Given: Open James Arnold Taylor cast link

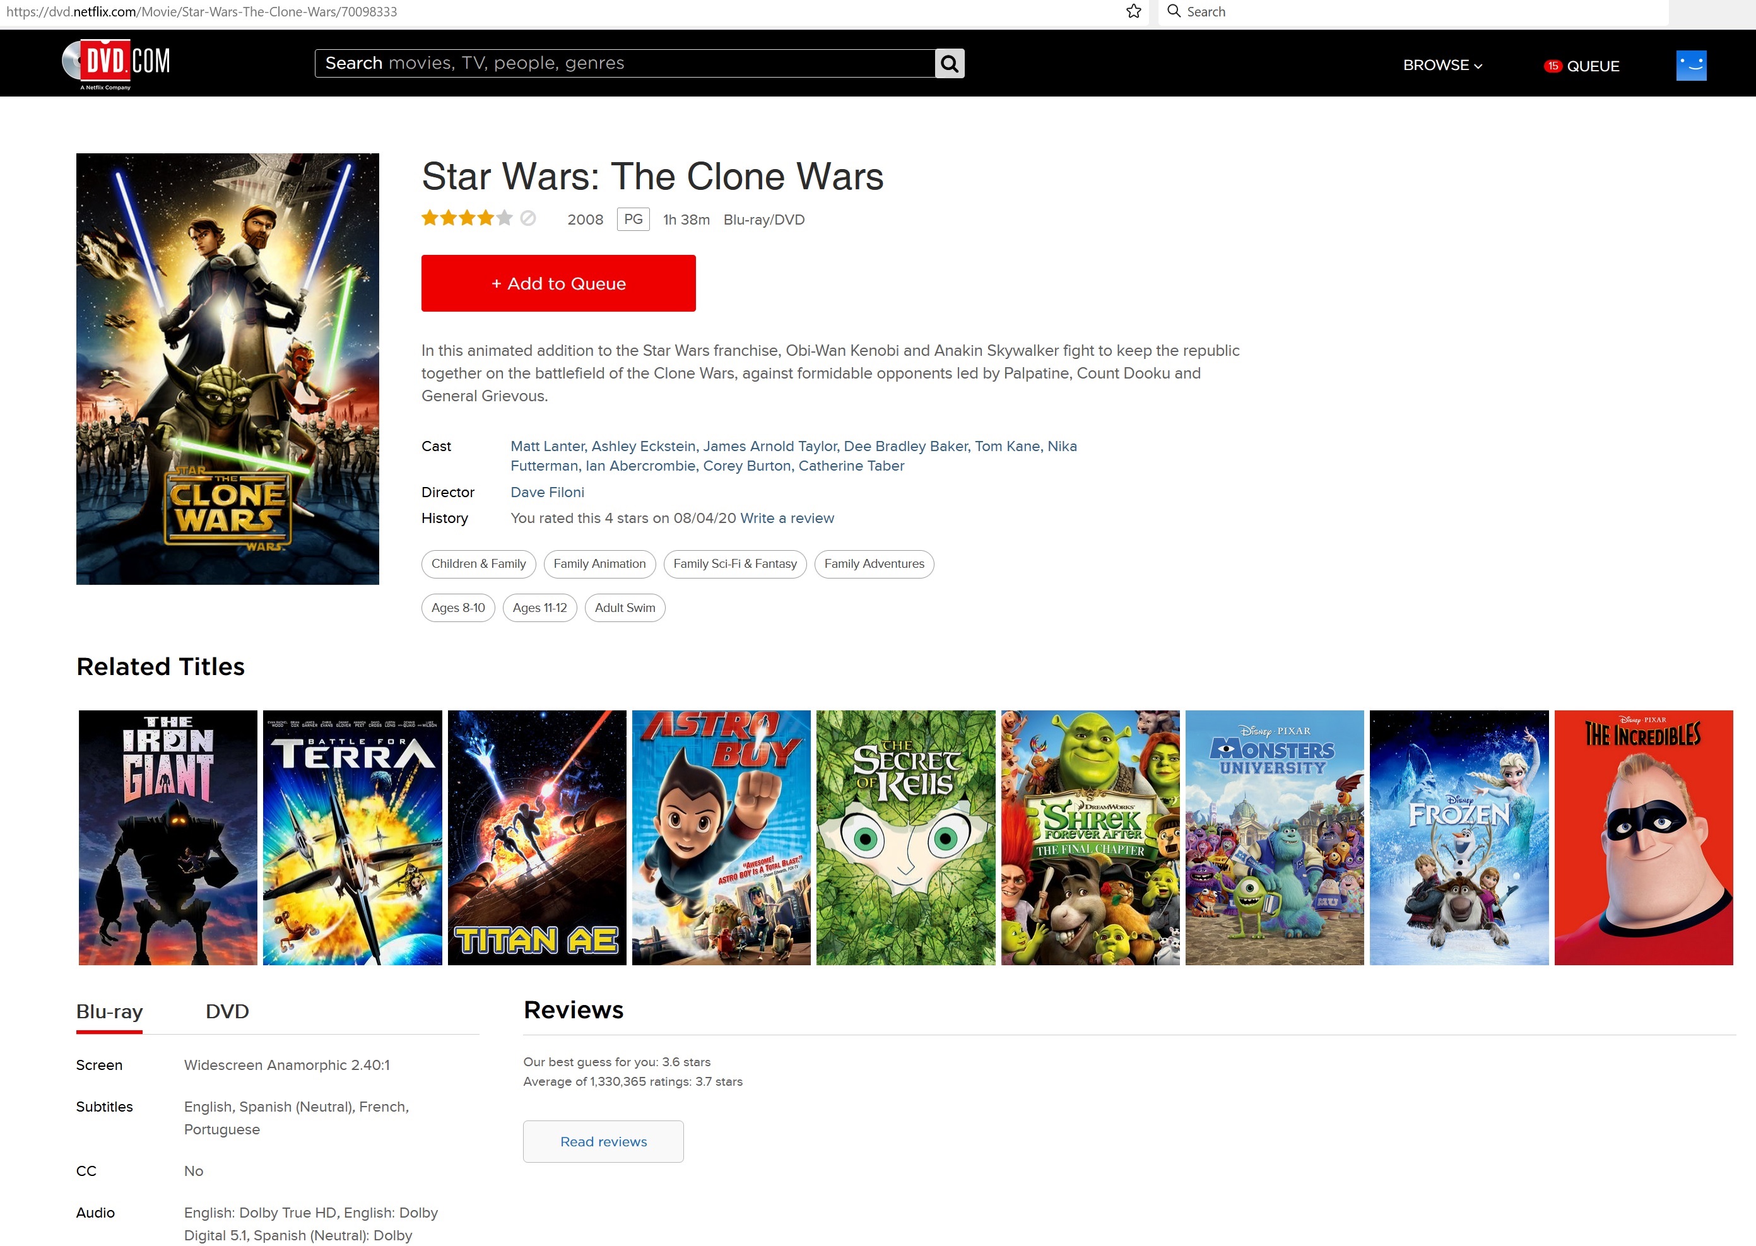Looking at the screenshot, I should [770, 446].
